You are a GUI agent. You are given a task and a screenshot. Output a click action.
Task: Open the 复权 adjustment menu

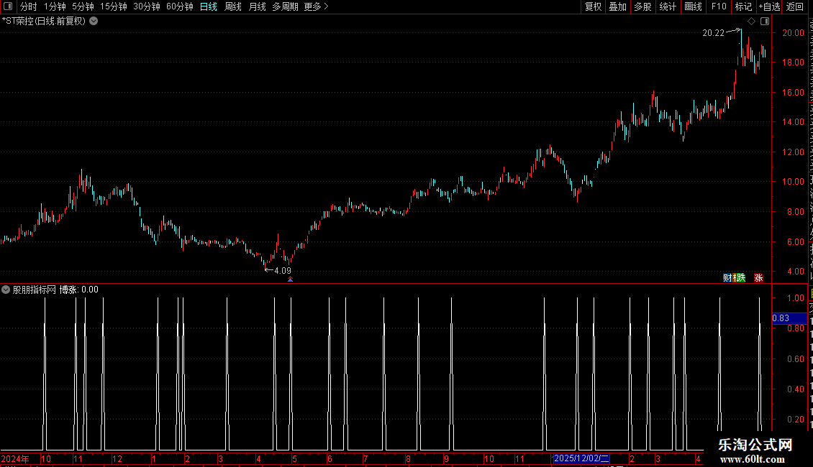593,6
